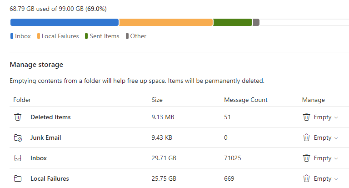
Task: Empty the Inbox folder
Action: (323, 158)
